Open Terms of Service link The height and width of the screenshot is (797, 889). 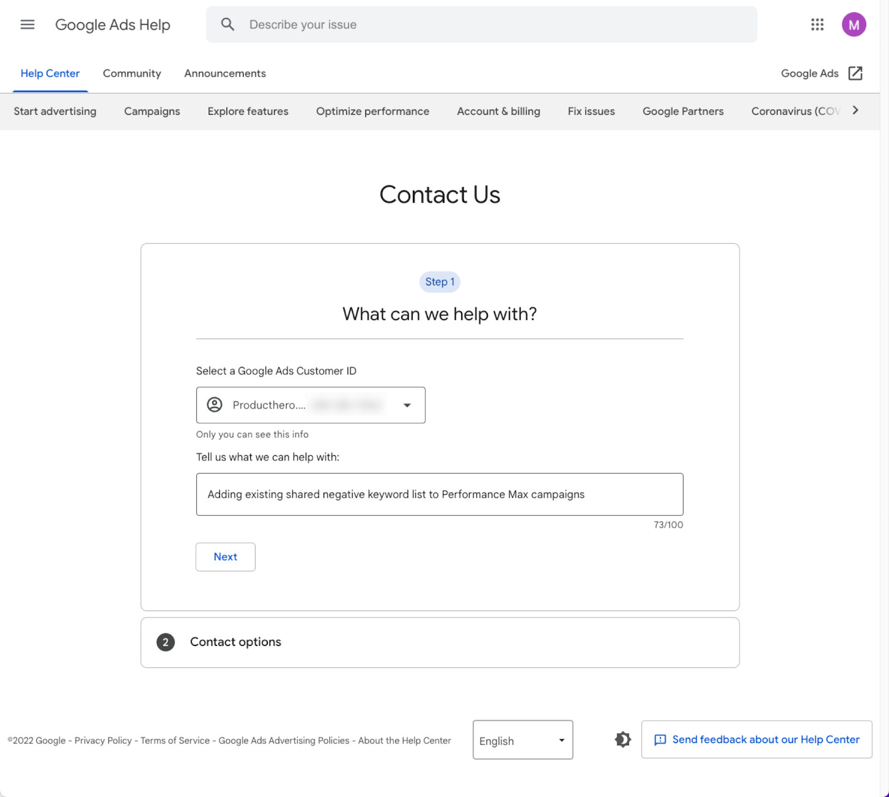(175, 740)
